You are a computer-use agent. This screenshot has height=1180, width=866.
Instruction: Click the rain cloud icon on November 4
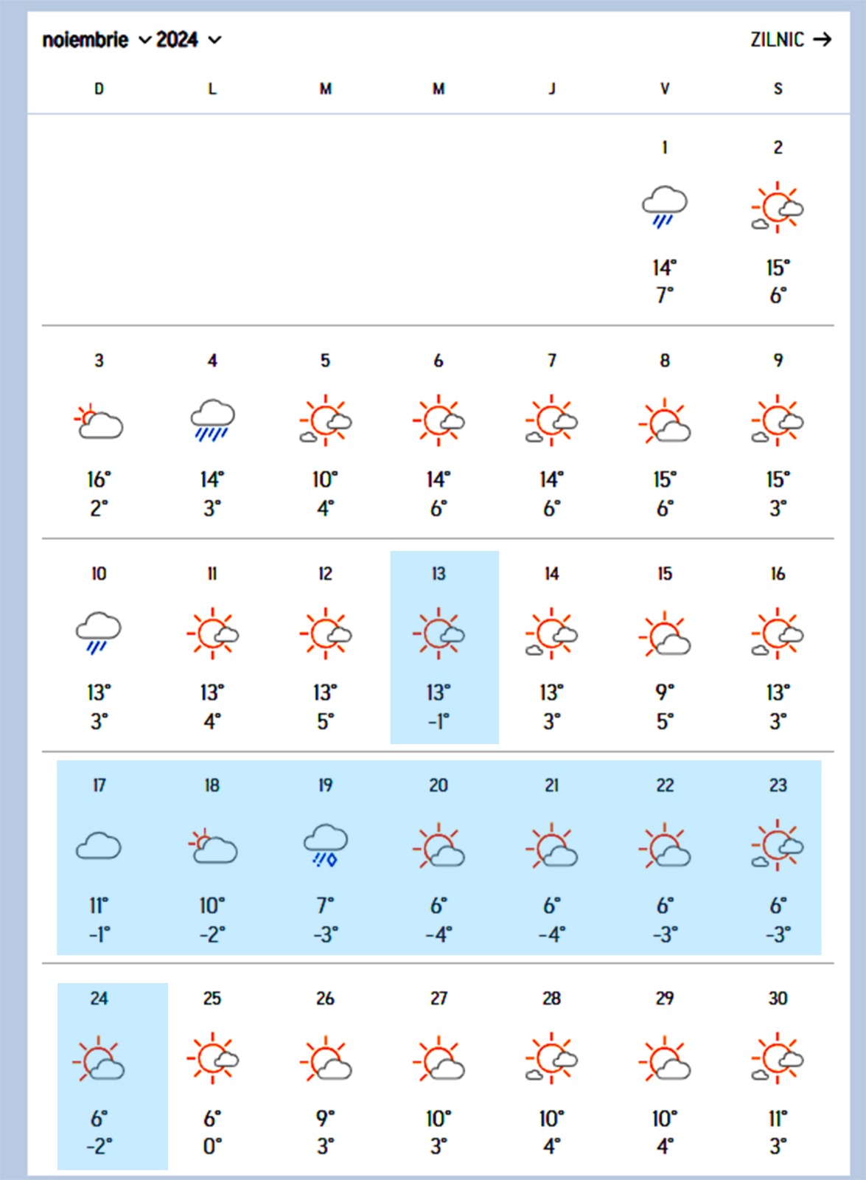pos(212,420)
